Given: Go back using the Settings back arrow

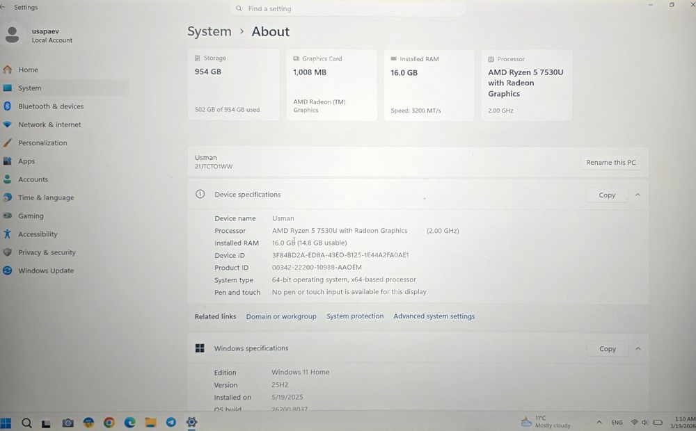Looking at the screenshot, I should tap(2, 7).
